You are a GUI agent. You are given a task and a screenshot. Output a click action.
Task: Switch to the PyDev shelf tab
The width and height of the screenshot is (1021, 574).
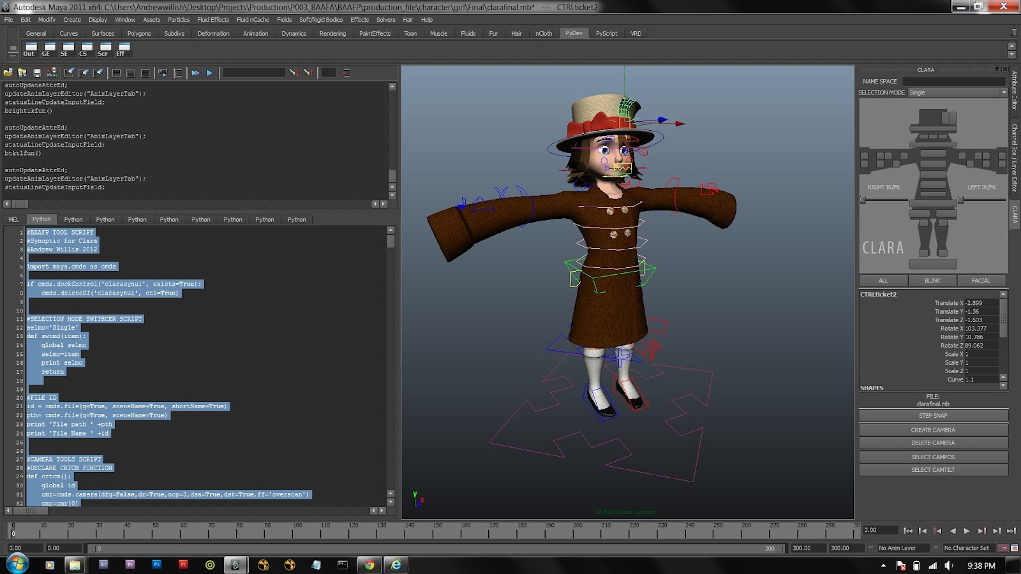573,33
